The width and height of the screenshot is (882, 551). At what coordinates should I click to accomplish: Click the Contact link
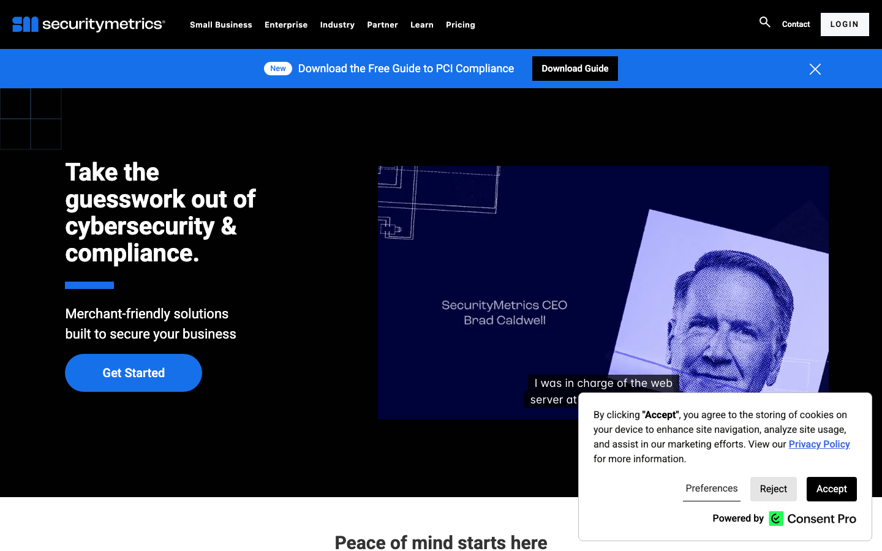[x=796, y=24]
